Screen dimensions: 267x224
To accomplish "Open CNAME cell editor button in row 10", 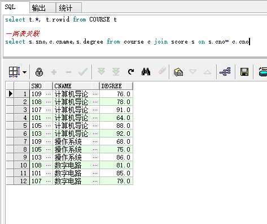I will 95,165.
